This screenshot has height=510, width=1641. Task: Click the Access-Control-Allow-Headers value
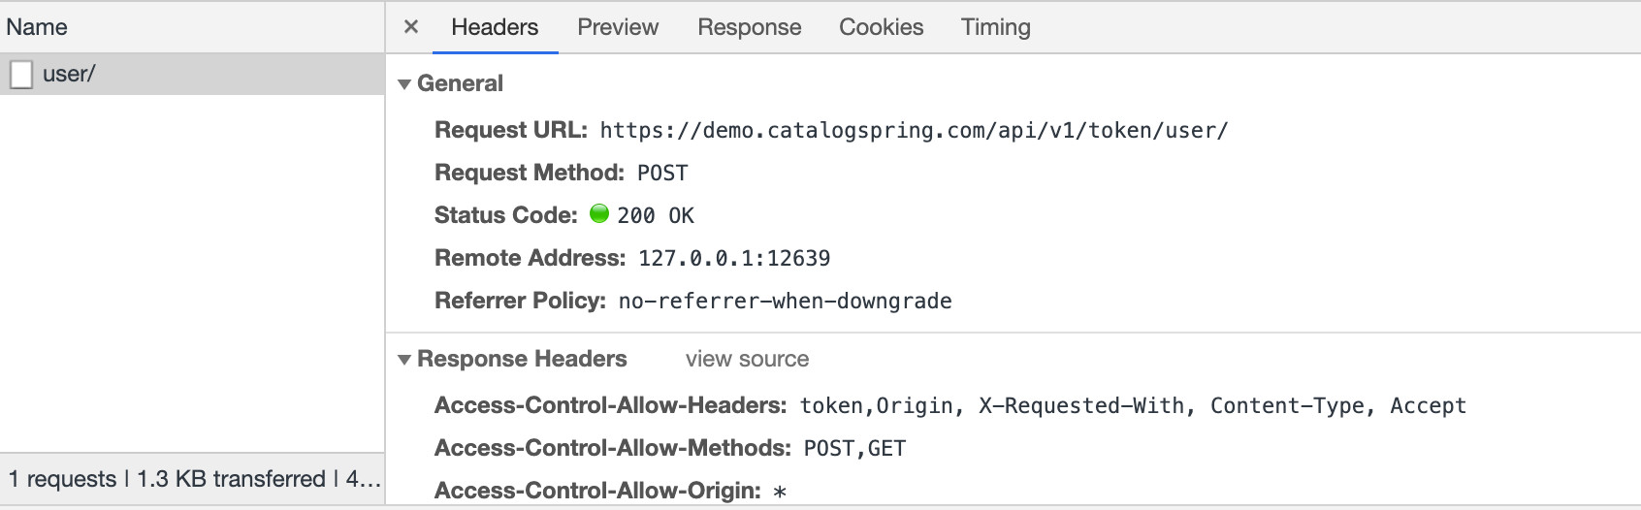click(1133, 405)
